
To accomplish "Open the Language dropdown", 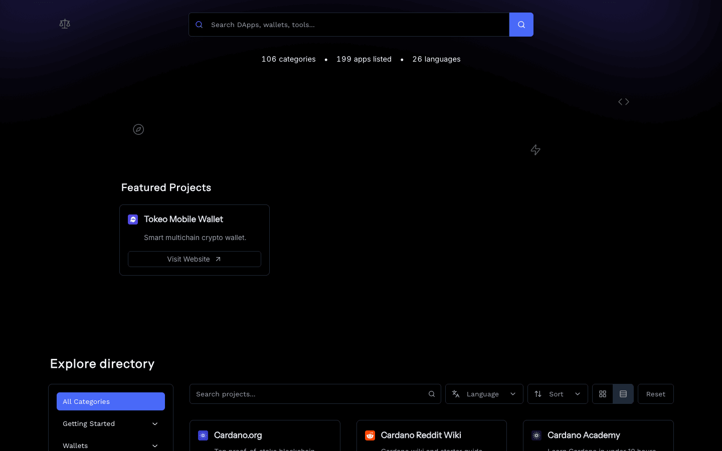I will [x=484, y=394].
